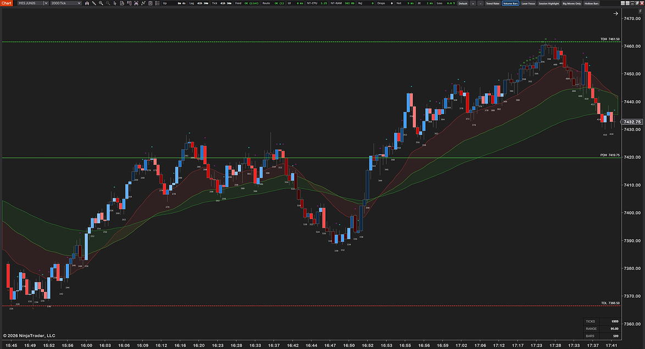Viewport: 645px width, 349px height.
Task: Open the data box document icon
Action: tap(122, 3)
